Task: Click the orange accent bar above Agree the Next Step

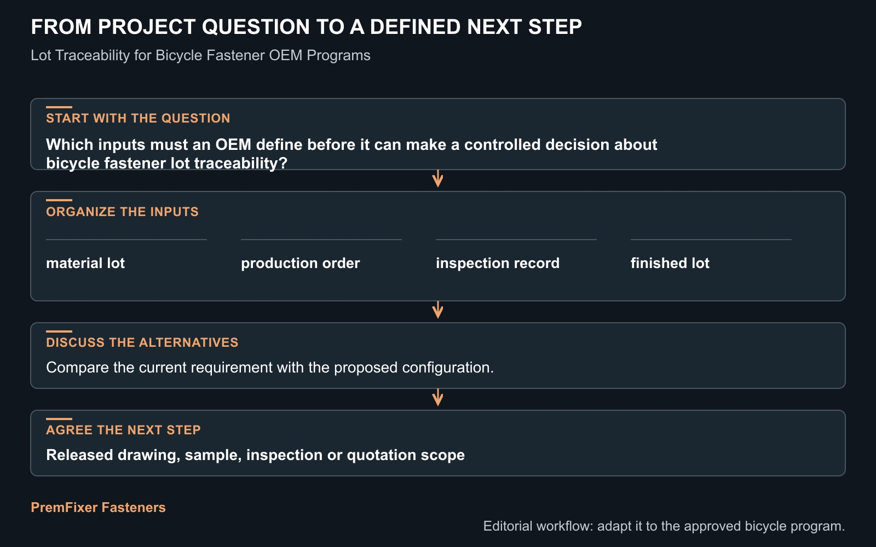Action: point(59,419)
